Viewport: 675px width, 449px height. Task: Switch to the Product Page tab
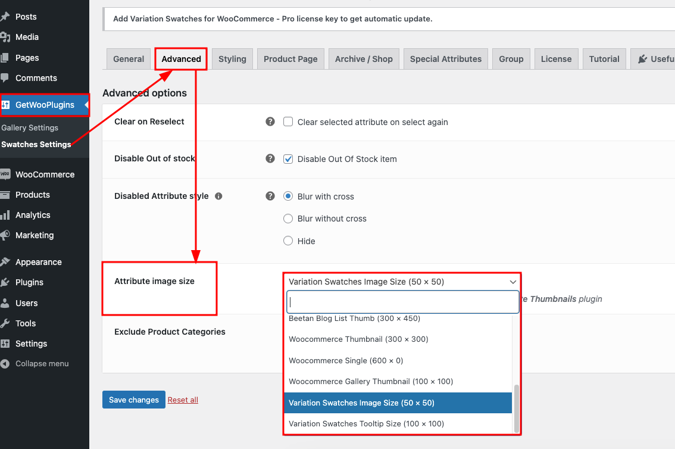click(290, 59)
